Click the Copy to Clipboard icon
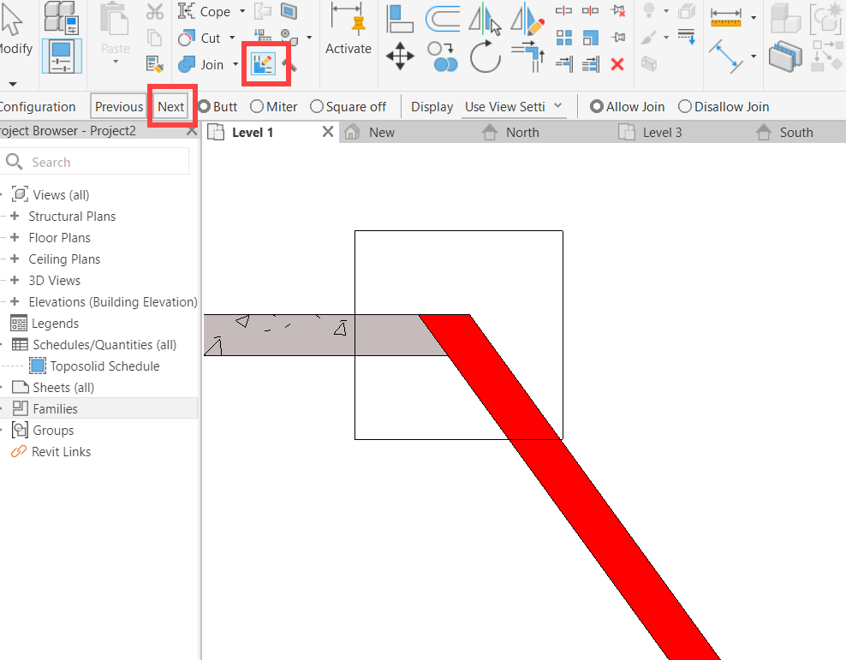The height and width of the screenshot is (660, 846). click(155, 38)
